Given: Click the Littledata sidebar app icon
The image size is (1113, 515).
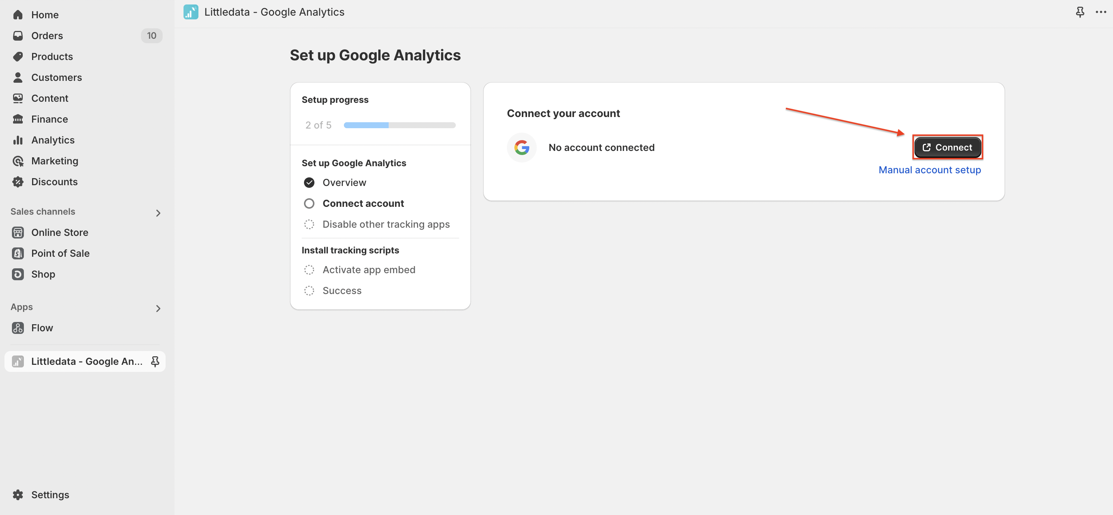Looking at the screenshot, I should click(x=18, y=361).
